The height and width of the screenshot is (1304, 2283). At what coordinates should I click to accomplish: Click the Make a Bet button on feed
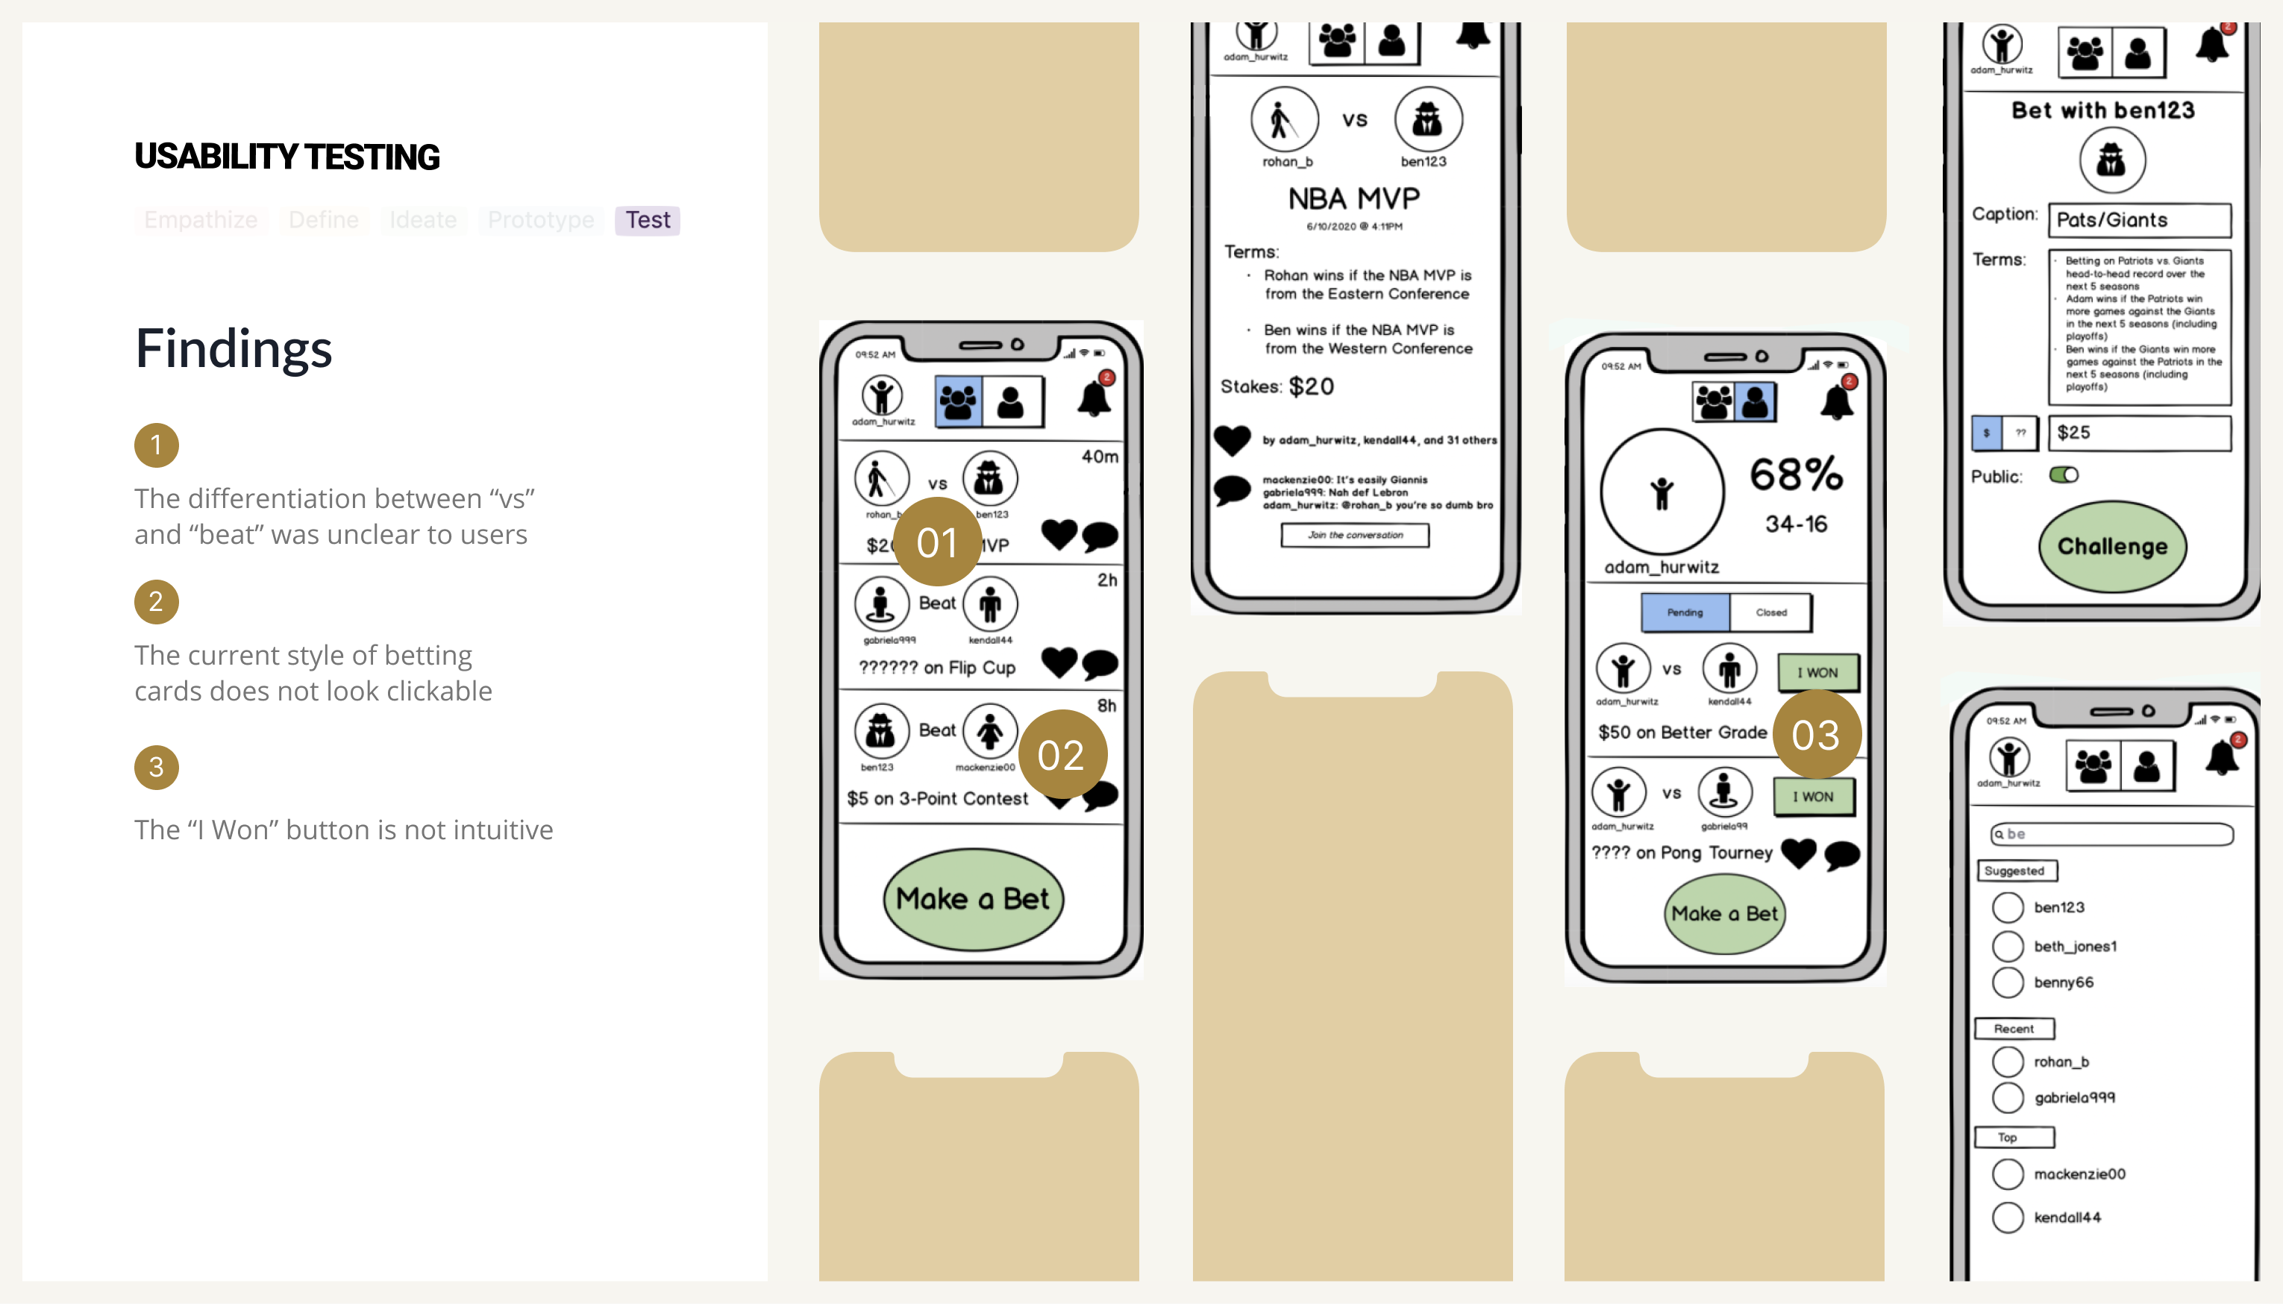[972, 900]
